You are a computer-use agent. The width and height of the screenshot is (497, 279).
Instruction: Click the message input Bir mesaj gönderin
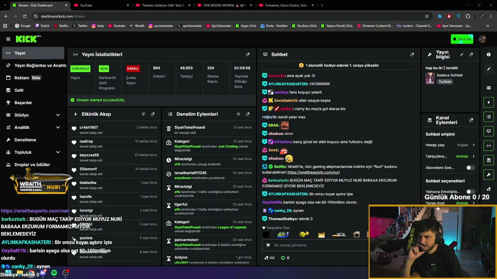click(315, 245)
